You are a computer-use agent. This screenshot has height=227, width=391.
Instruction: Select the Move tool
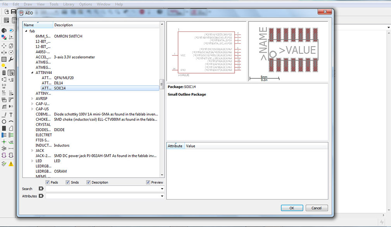pos(4,46)
